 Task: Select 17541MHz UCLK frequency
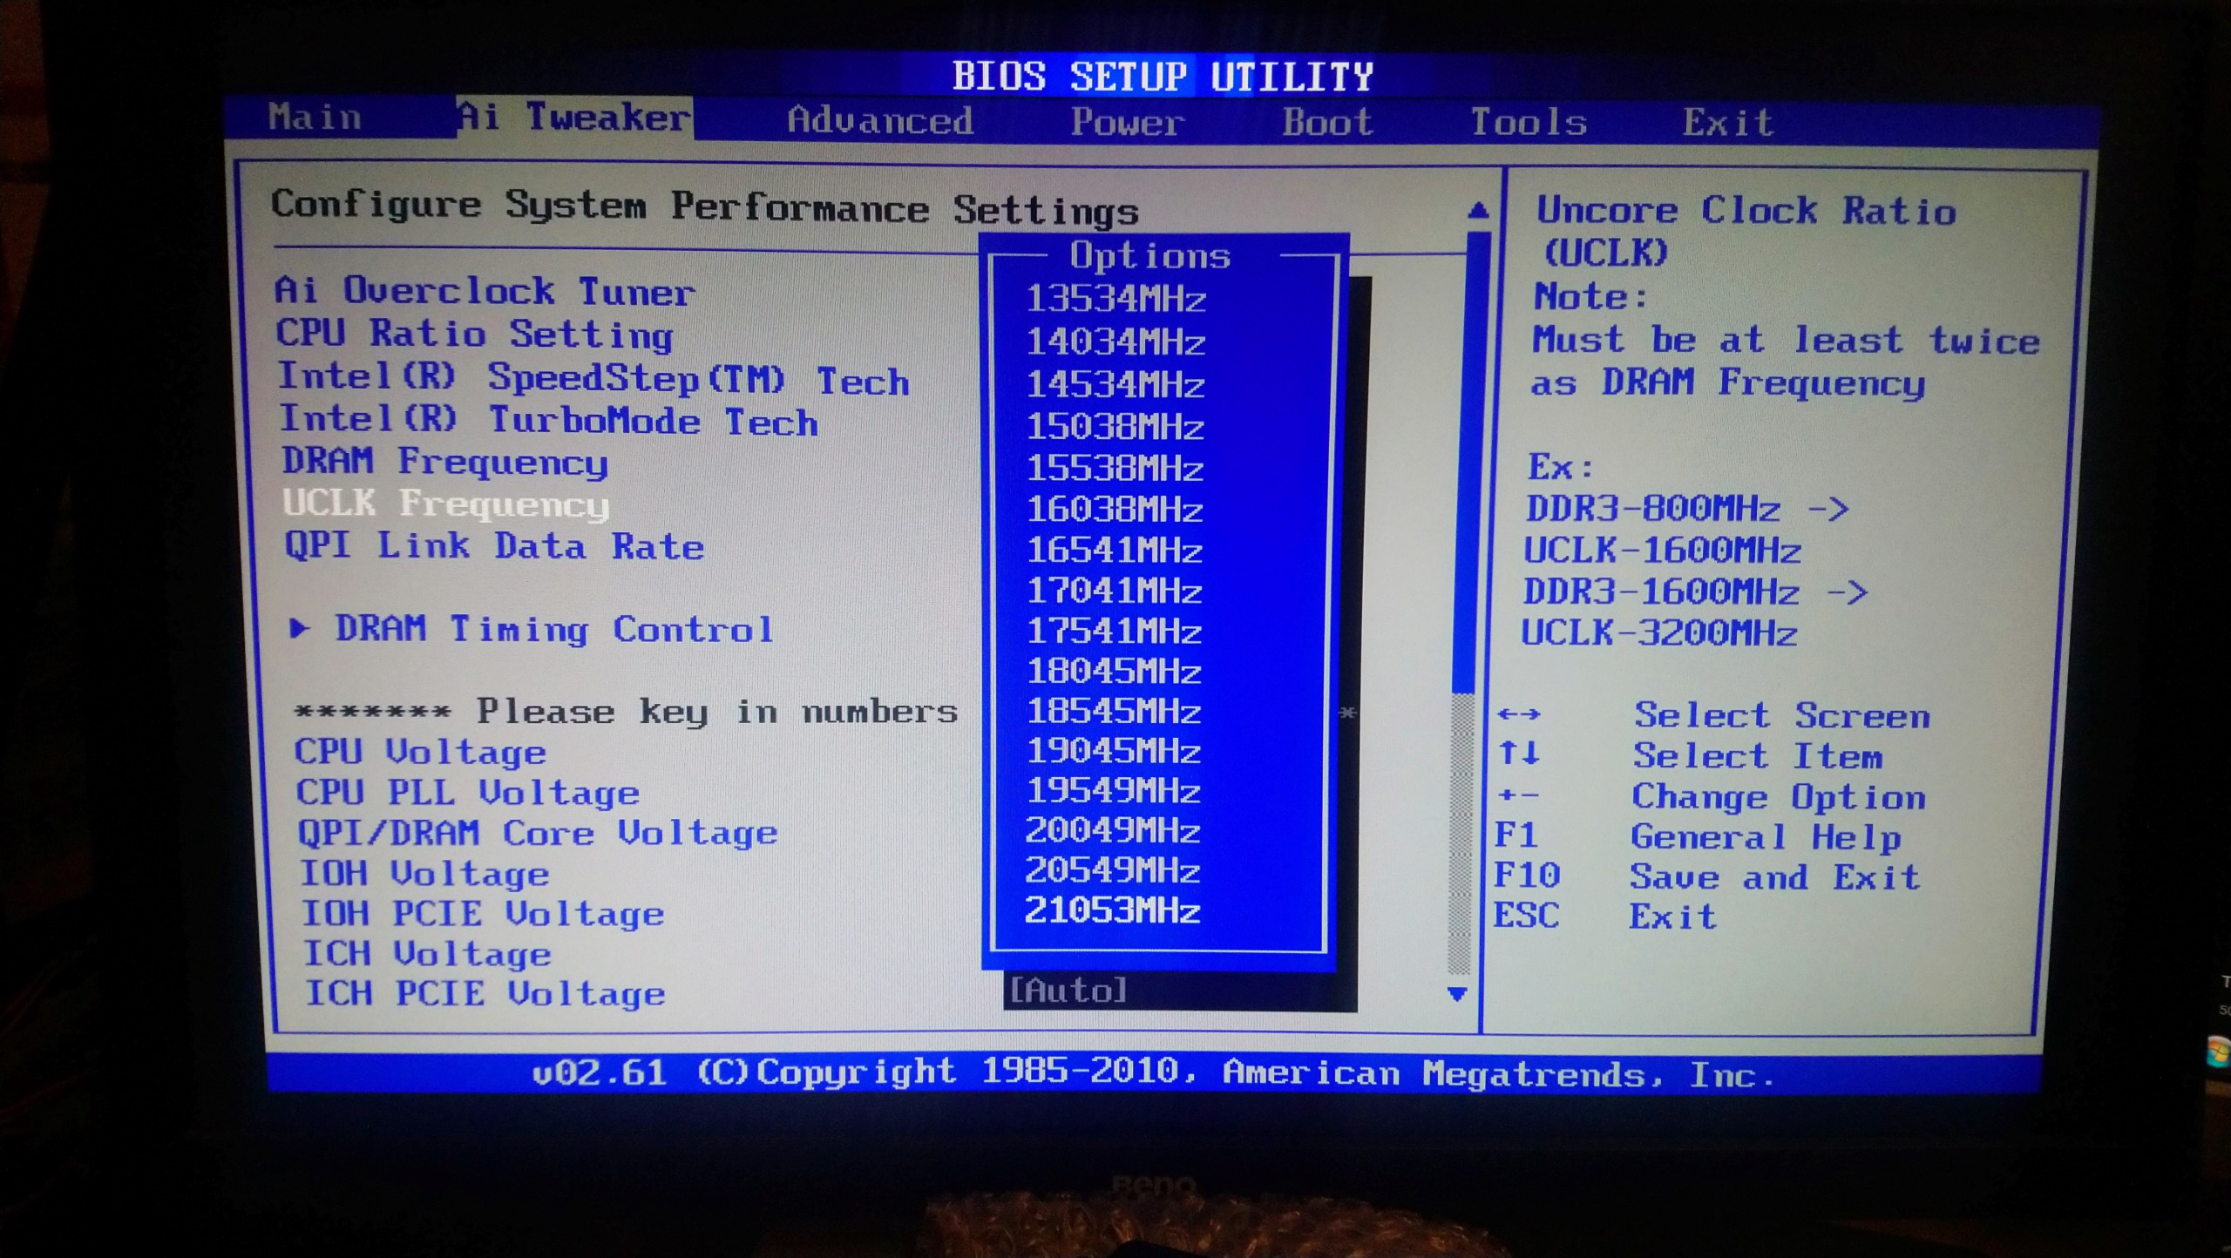click(x=1115, y=632)
